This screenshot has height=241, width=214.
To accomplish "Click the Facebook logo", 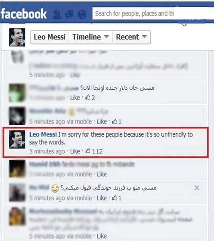I will (24, 14).
